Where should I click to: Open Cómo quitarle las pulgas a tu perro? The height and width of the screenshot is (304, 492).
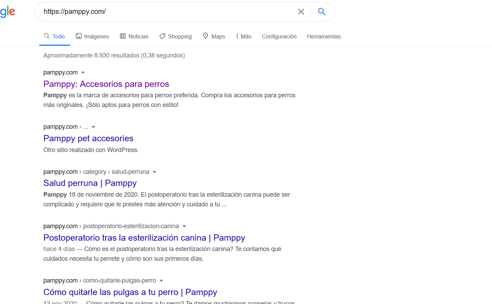tap(130, 292)
